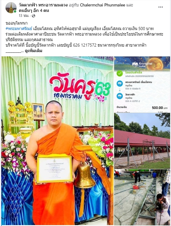171x226 pixels.
Task: Open the monk holding certificate photo
Action: (58, 141)
